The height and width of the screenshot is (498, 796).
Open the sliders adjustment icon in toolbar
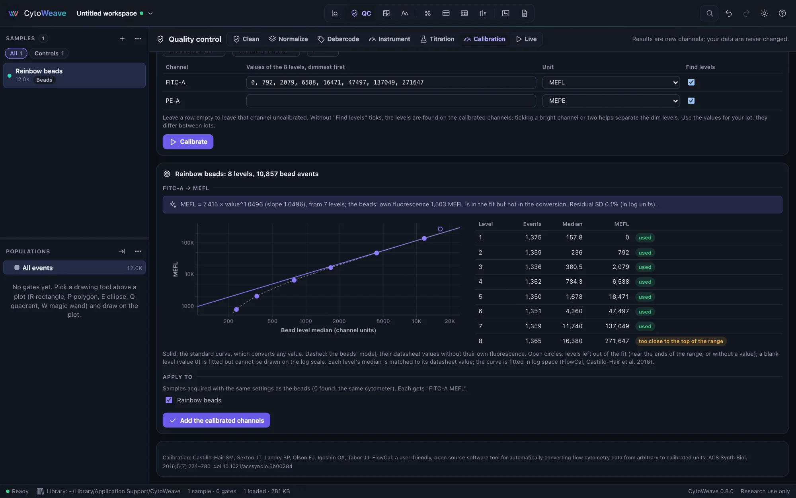click(x=483, y=13)
